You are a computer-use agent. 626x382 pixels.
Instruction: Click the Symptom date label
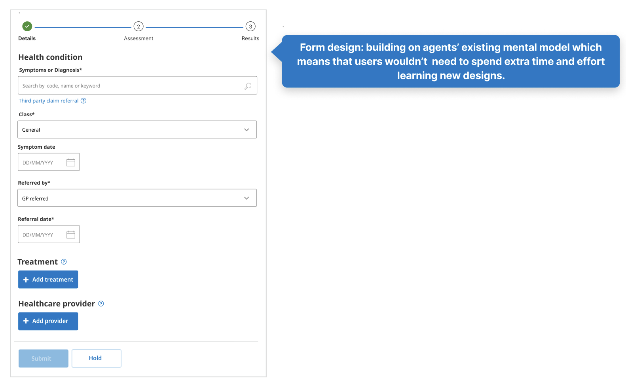click(x=36, y=147)
